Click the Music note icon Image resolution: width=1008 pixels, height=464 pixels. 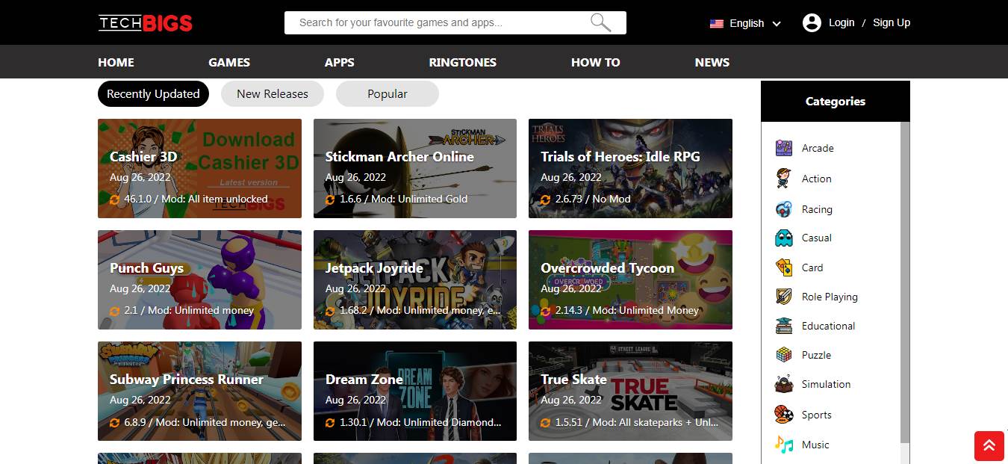coord(783,445)
